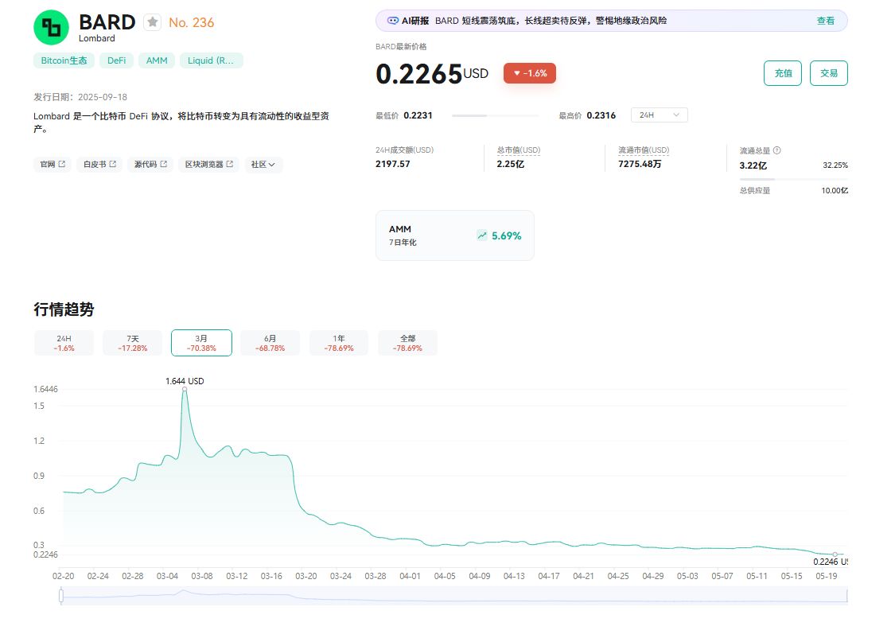This screenshot has height=638, width=895.
Task: Click the green trend icon beside 5.69%
Action: pos(482,235)
